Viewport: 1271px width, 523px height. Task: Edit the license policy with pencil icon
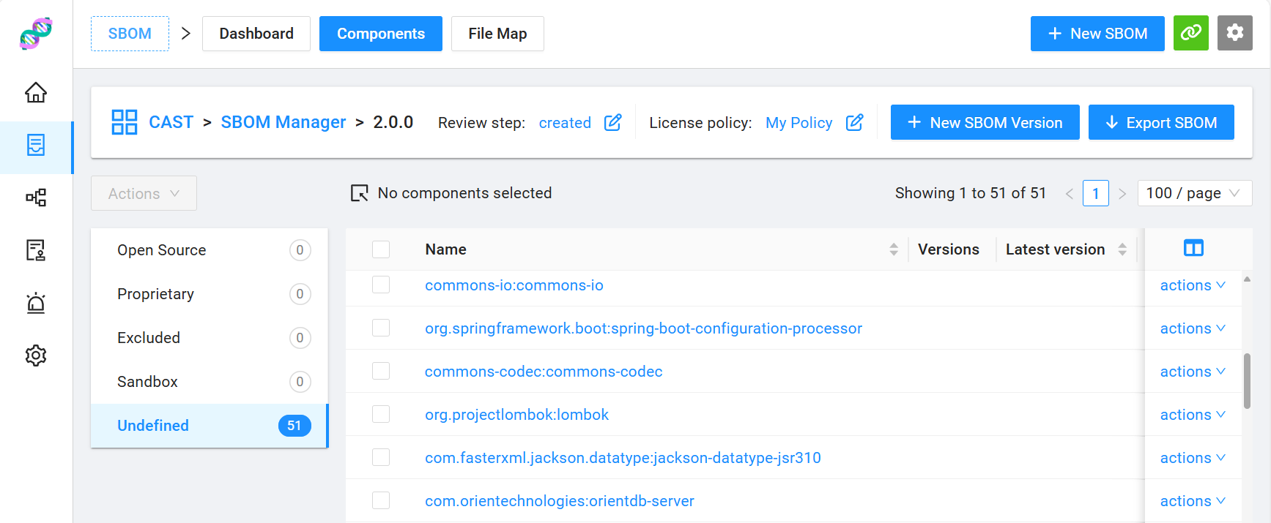(x=854, y=123)
